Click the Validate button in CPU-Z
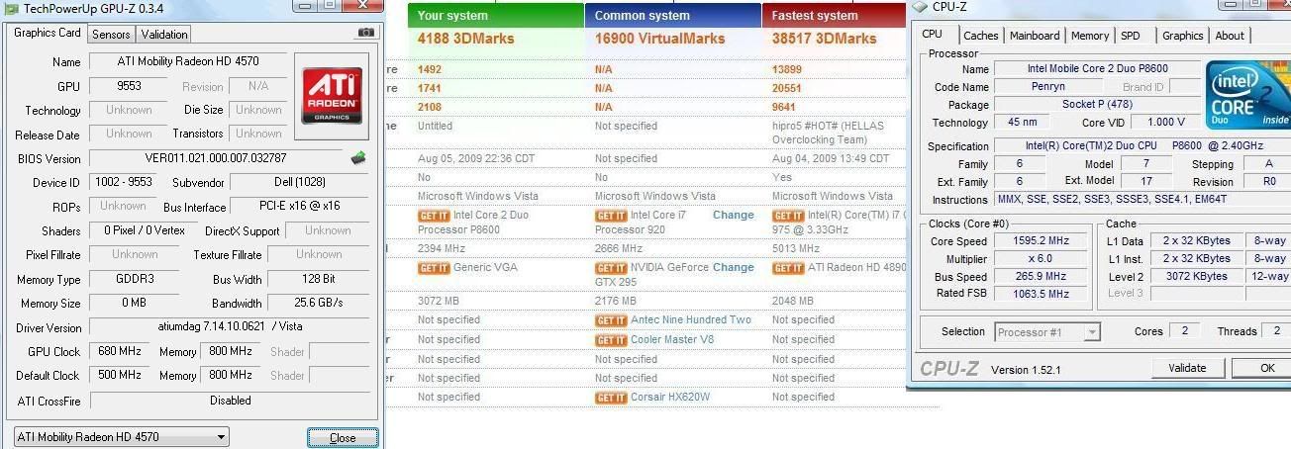The image size is (1291, 449). pyautogui.click(x=1187, y=368)
